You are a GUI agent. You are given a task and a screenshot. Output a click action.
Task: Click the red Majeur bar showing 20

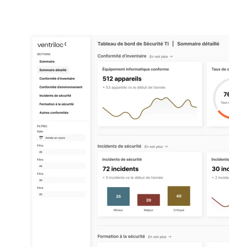click(x=148, y=200)
